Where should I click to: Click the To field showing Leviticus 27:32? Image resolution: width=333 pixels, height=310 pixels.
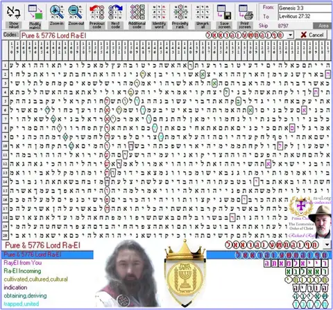[305, 17]
